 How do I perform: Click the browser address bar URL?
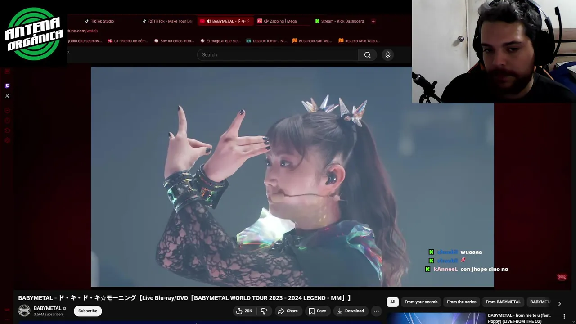(x=82, y=31)
